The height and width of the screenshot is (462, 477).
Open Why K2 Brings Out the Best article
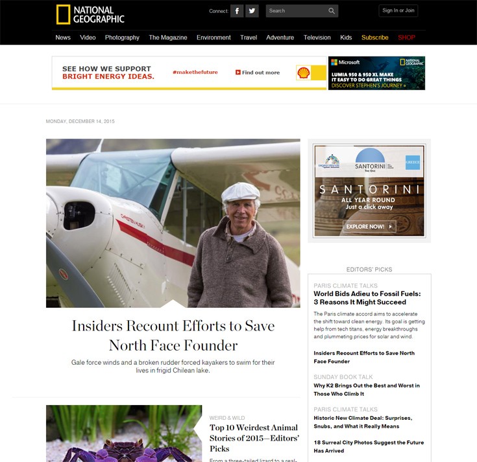tap(367, 389)
